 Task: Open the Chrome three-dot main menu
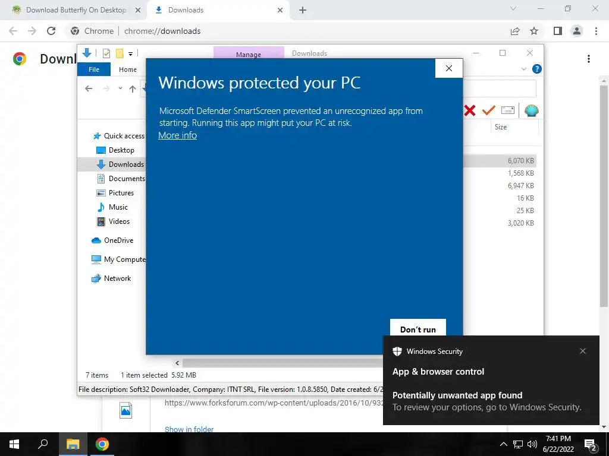pos(596,31)
